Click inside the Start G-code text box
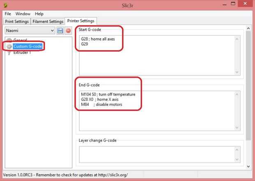Screen dimensions: 255x181 (x=160, y=55)
